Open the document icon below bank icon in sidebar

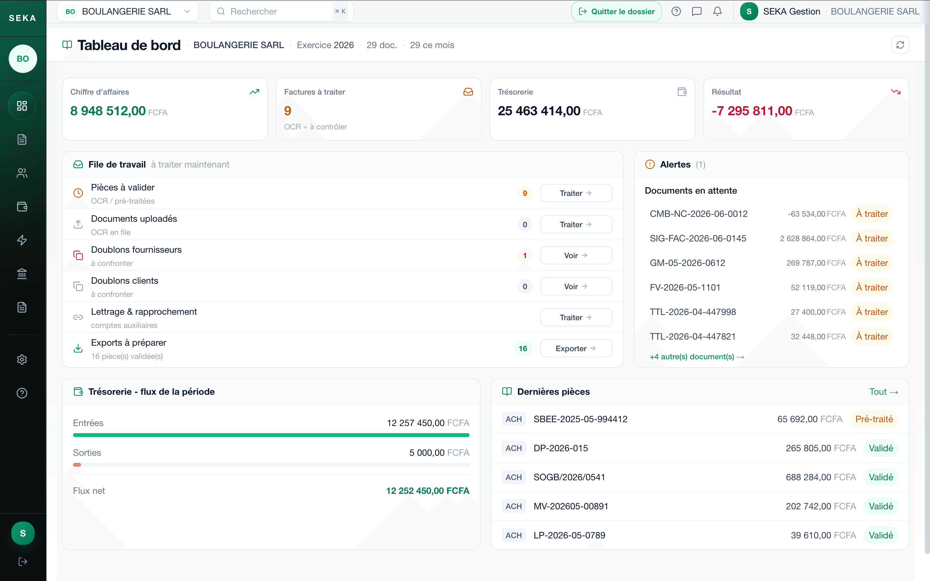click(x=22, y=307)
